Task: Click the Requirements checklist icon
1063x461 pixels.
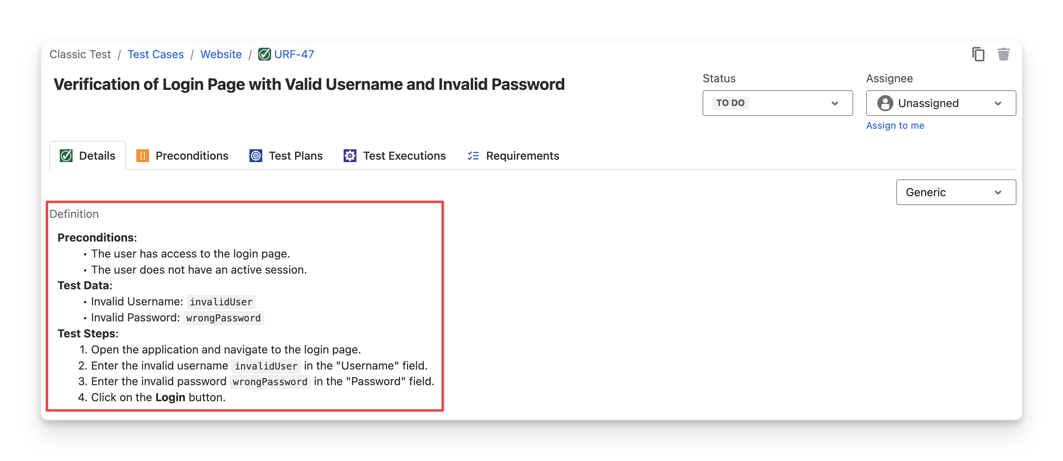Action: coord(473,156)
